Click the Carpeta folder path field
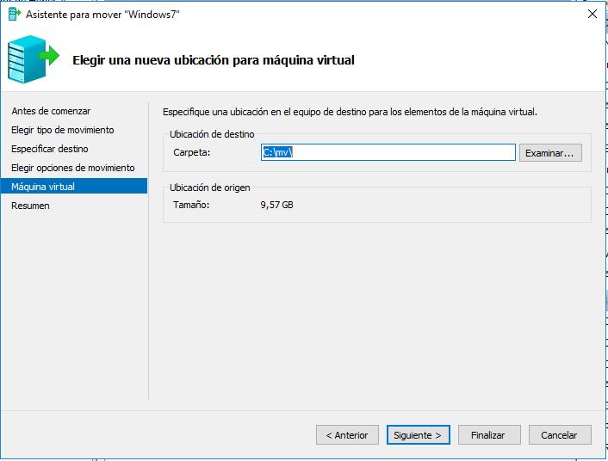Image resolution: width=608 pixels, height=461 pixels. (388, 152)
